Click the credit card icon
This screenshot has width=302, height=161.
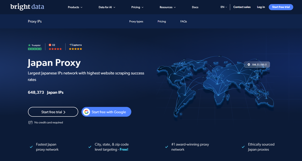(31, 123)
